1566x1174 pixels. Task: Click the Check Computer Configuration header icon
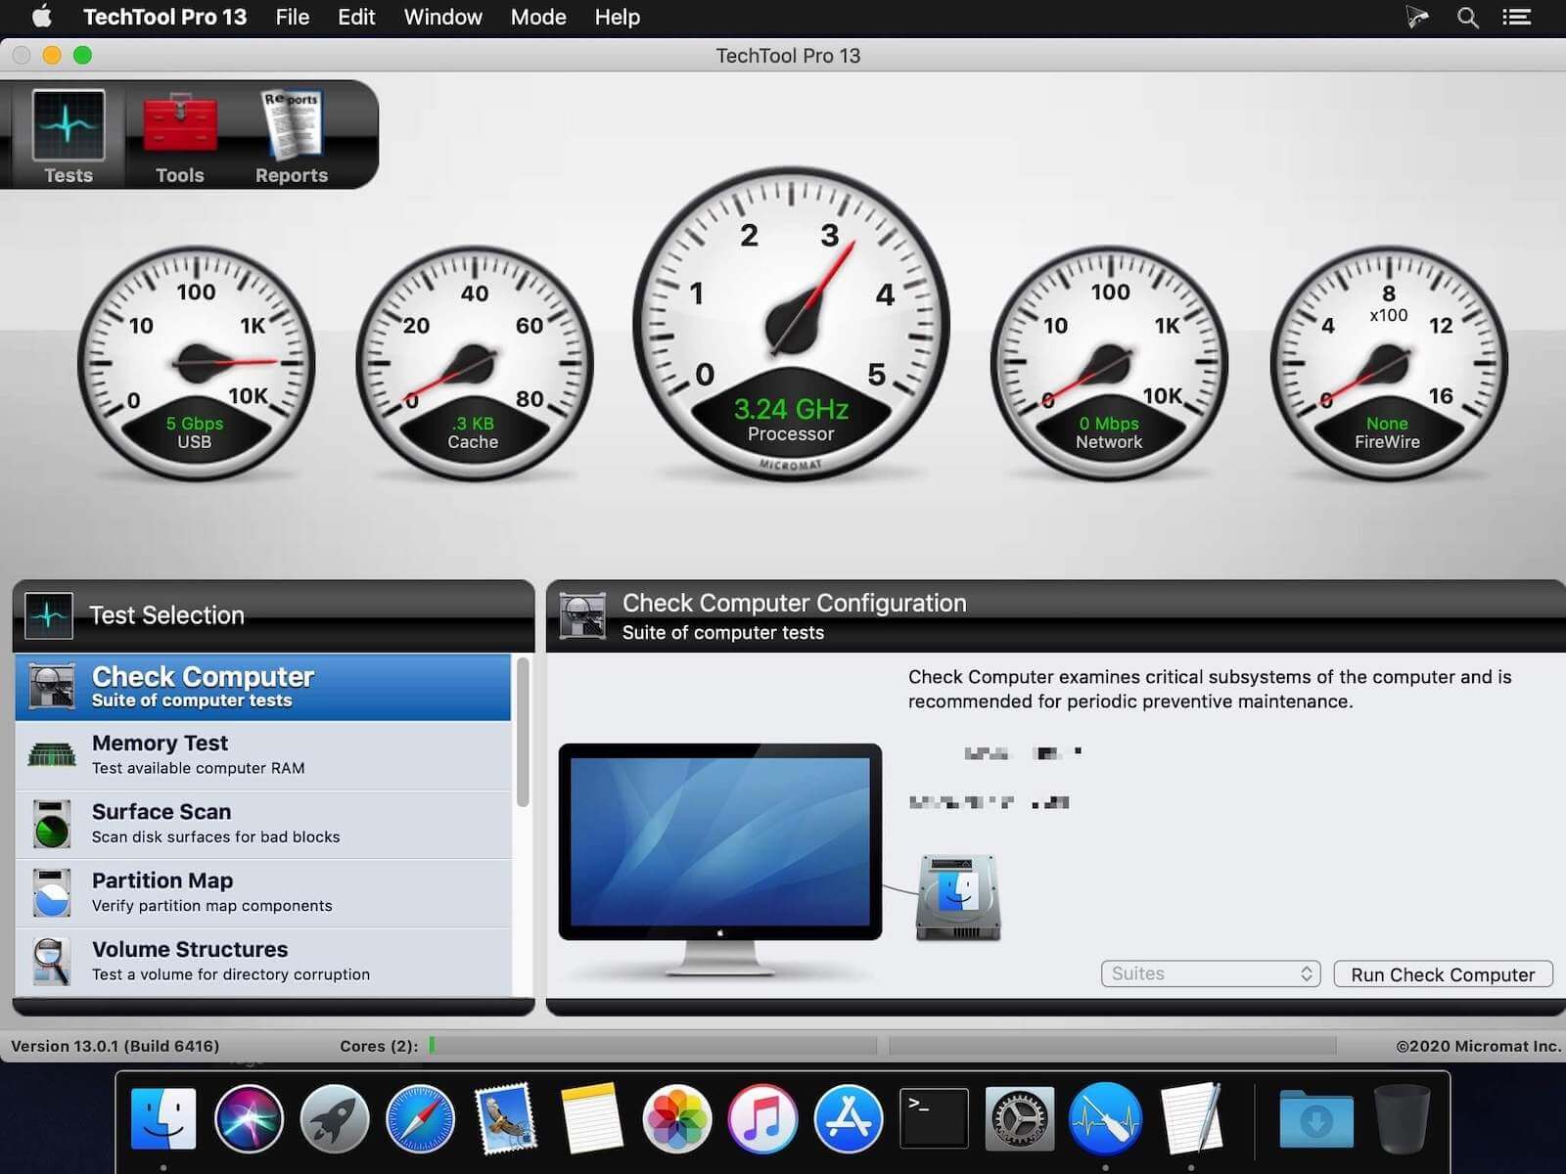(x=582, y=615)
